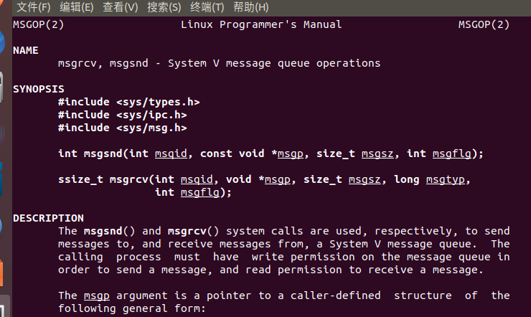Select the blue round Help dock icon

tap(1, 226)
